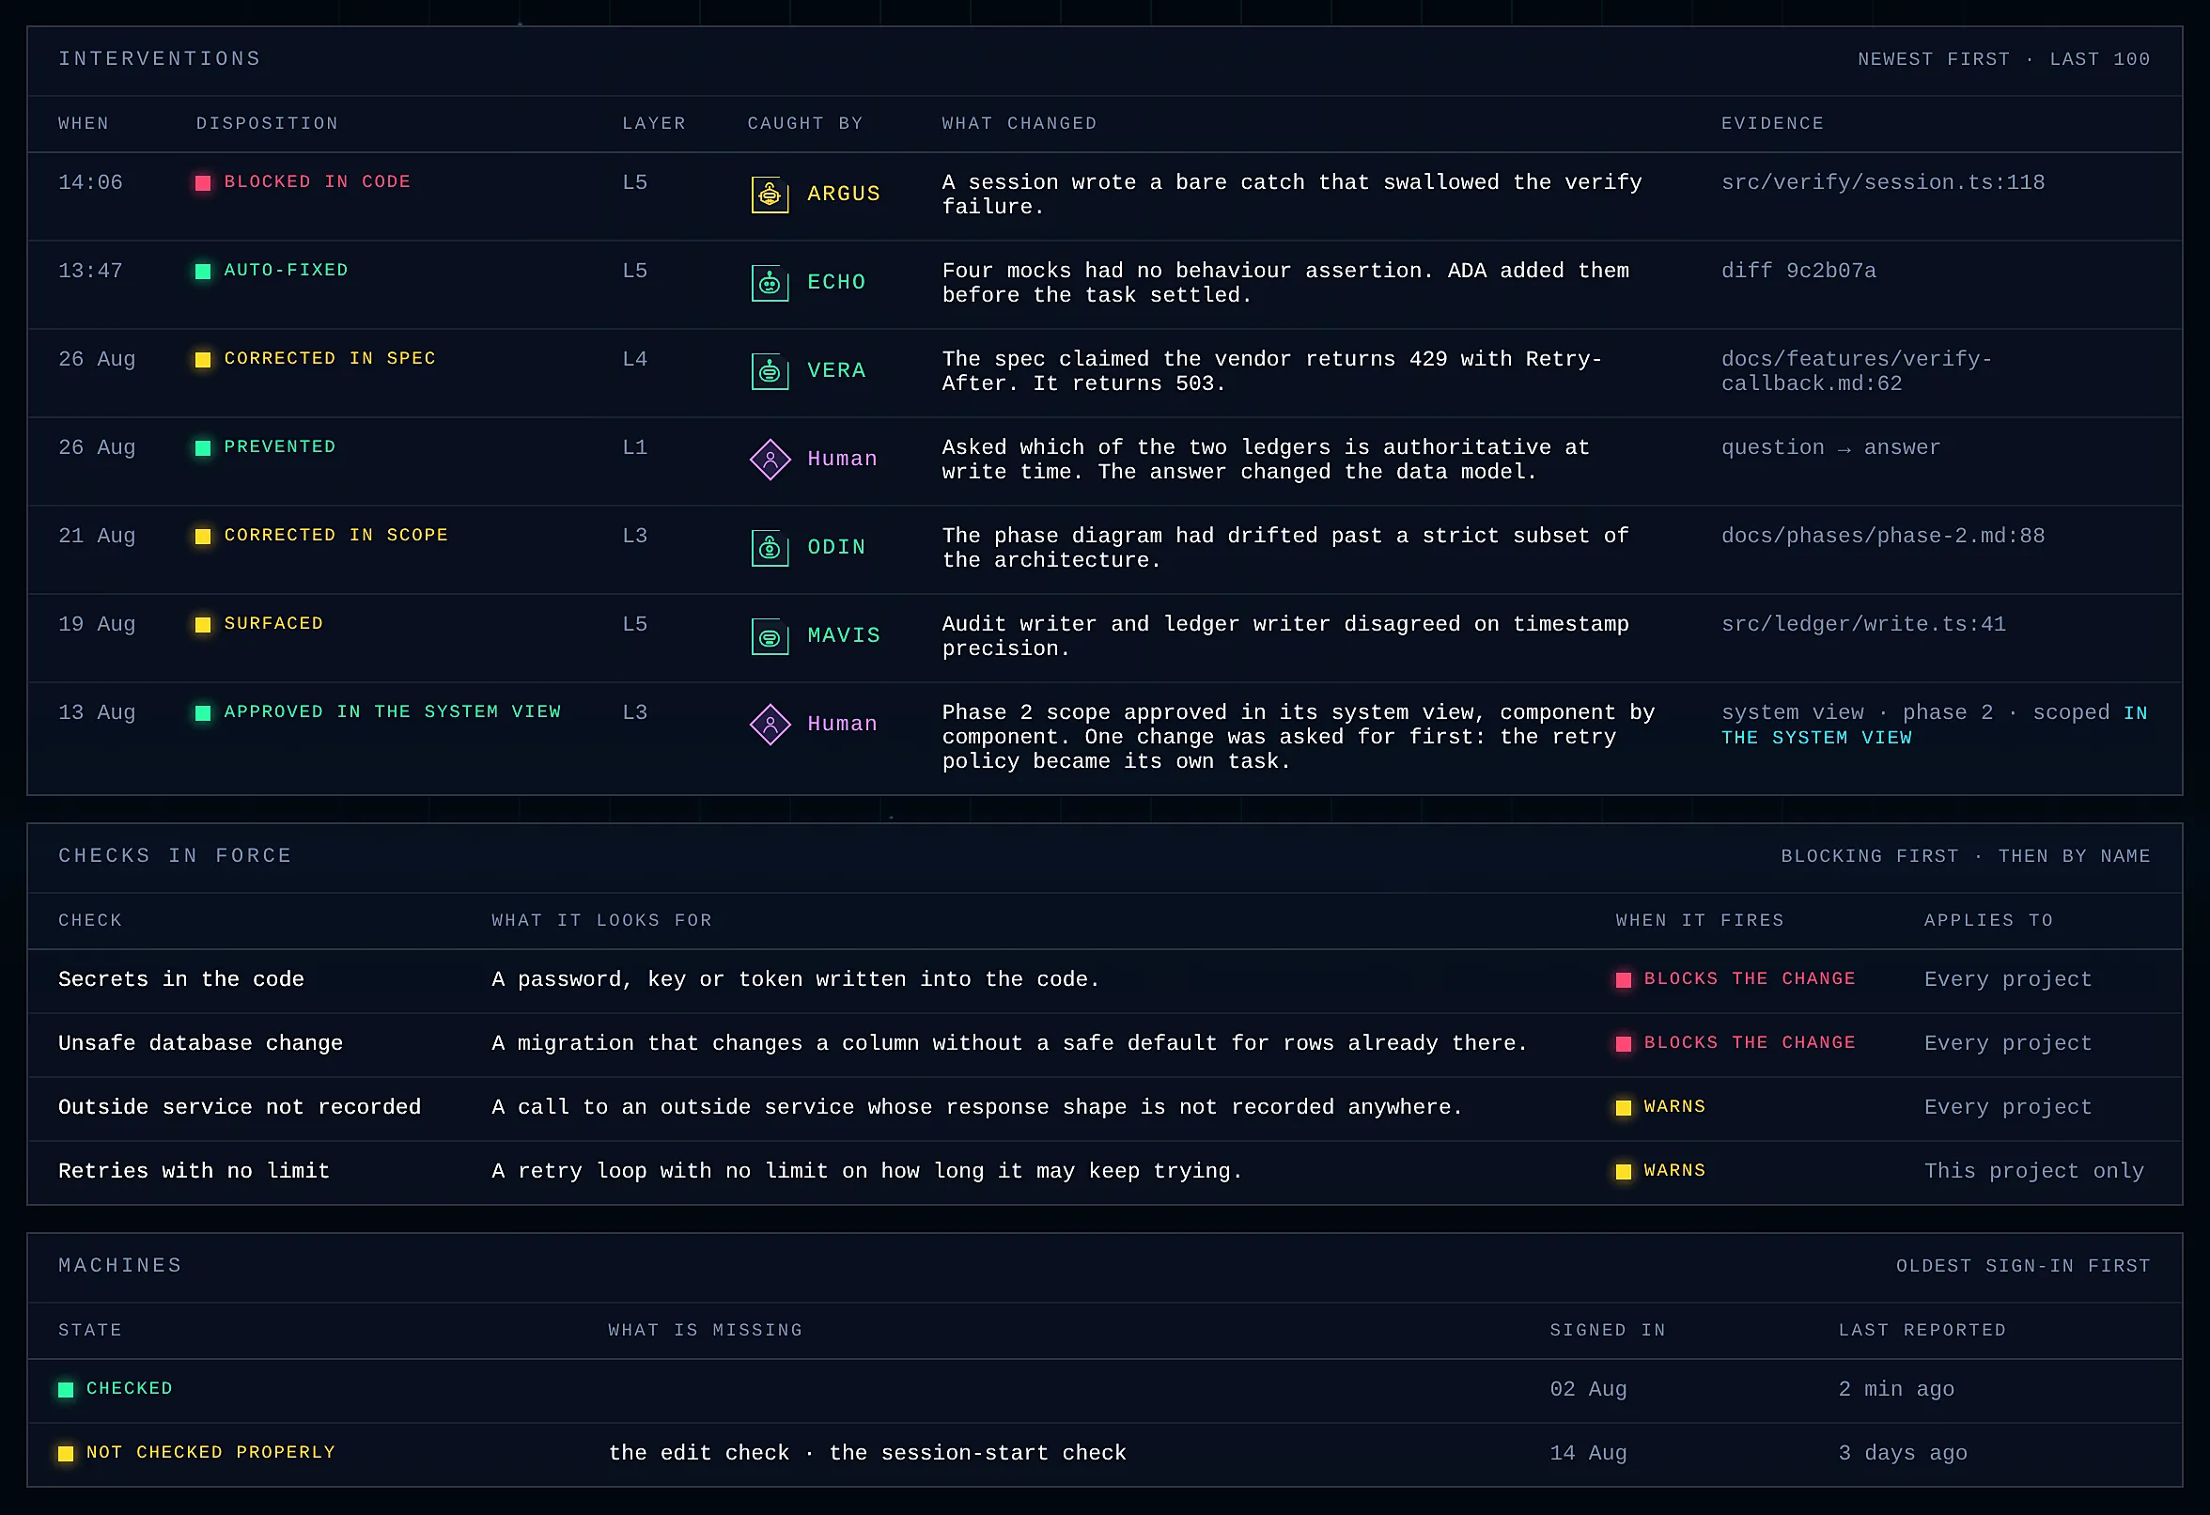Click the question → answer evidence cell
Viewport: 2210px width, 1515px height.
[1830, 448]
